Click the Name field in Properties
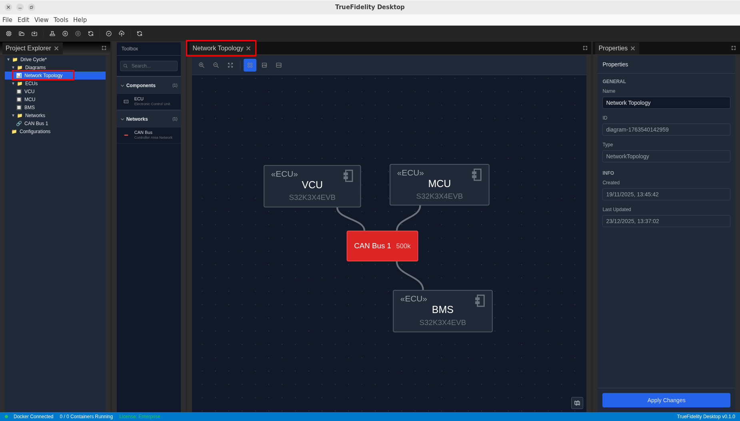Screen dimensions: 740x421 [666, 103]
